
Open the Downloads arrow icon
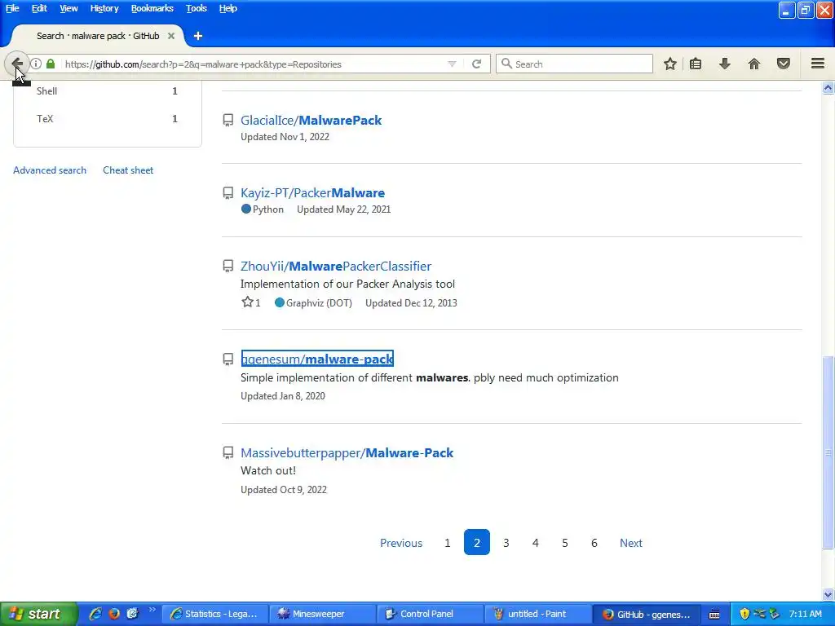[x=725, y=64]
